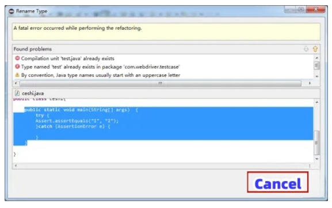The image size is (332, 208).
Task: Click the Assert.assertEquals code line
Action: (x=77, y=121)
